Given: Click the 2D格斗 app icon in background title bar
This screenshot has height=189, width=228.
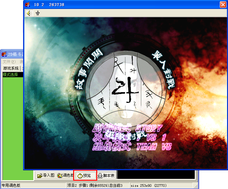Looking at the screenshot, I should coord(4,54).
